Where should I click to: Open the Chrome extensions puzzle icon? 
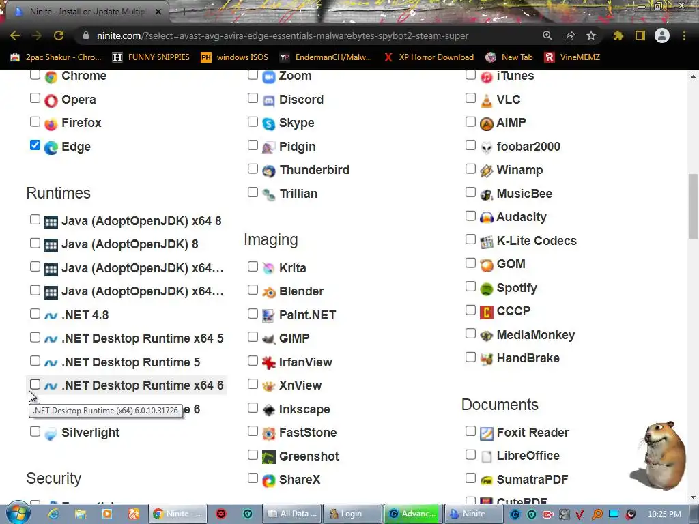pos(618,35)
